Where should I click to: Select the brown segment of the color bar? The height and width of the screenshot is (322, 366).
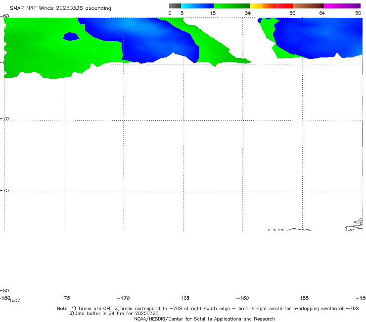pyautogui.click(x=308, y=6)
